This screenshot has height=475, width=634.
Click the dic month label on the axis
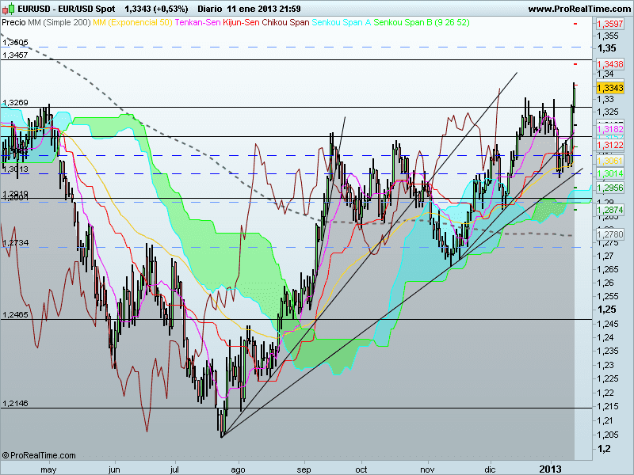point(489,468)
